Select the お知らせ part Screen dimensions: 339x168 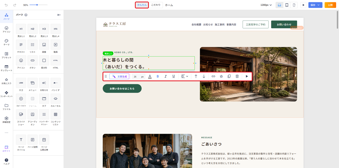coord(44,85)
